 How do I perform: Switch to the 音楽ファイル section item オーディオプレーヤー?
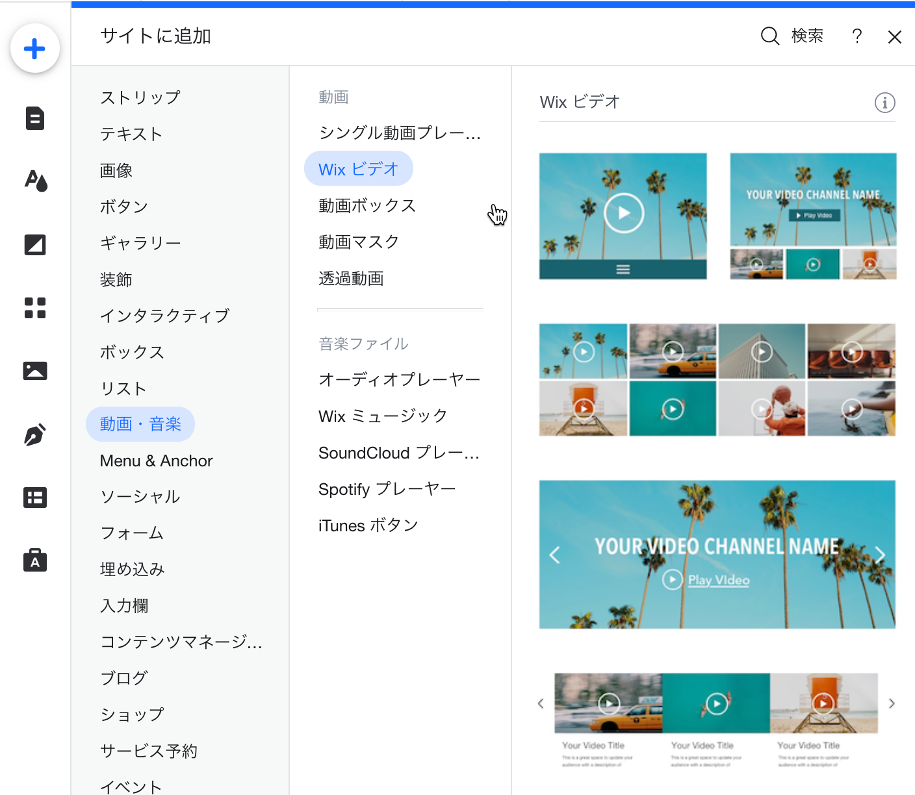[x=398, y=379]
